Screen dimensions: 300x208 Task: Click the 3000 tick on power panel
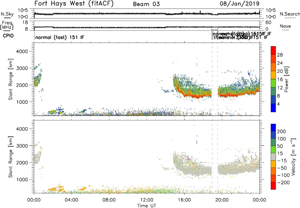22,68
